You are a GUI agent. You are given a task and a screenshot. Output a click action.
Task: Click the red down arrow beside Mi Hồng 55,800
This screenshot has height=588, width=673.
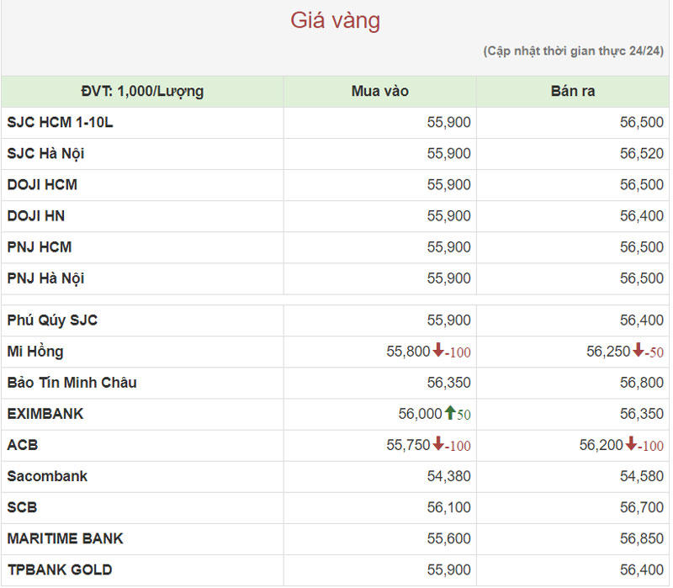pos(438,352)
